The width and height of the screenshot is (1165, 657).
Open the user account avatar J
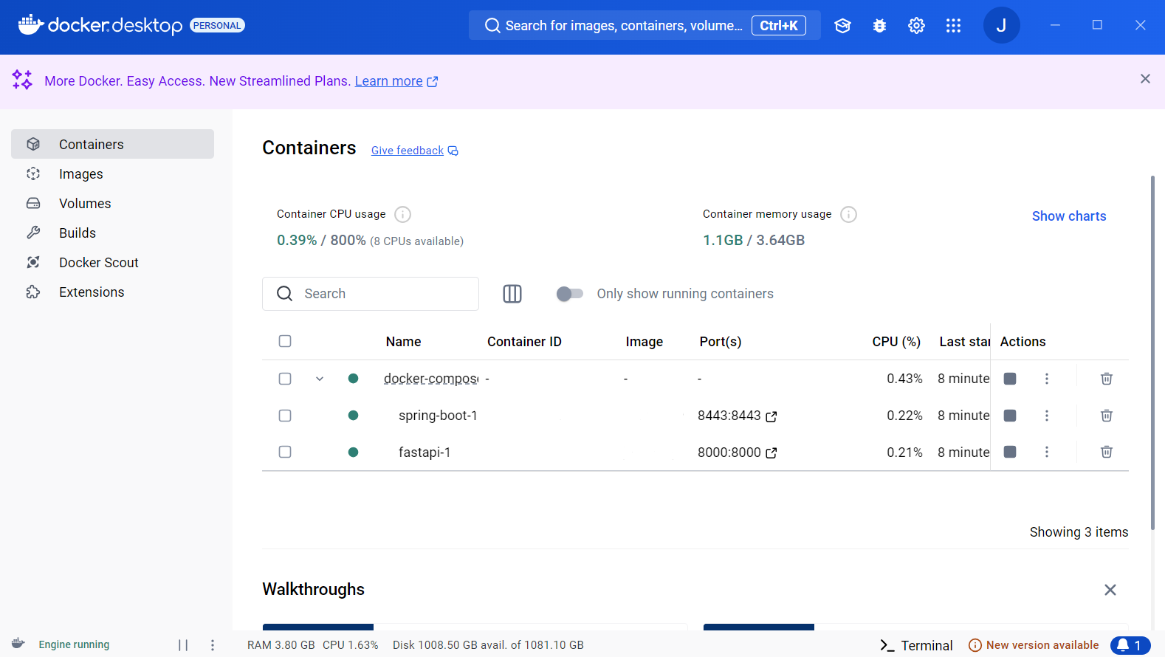(x=1001, y=25)
